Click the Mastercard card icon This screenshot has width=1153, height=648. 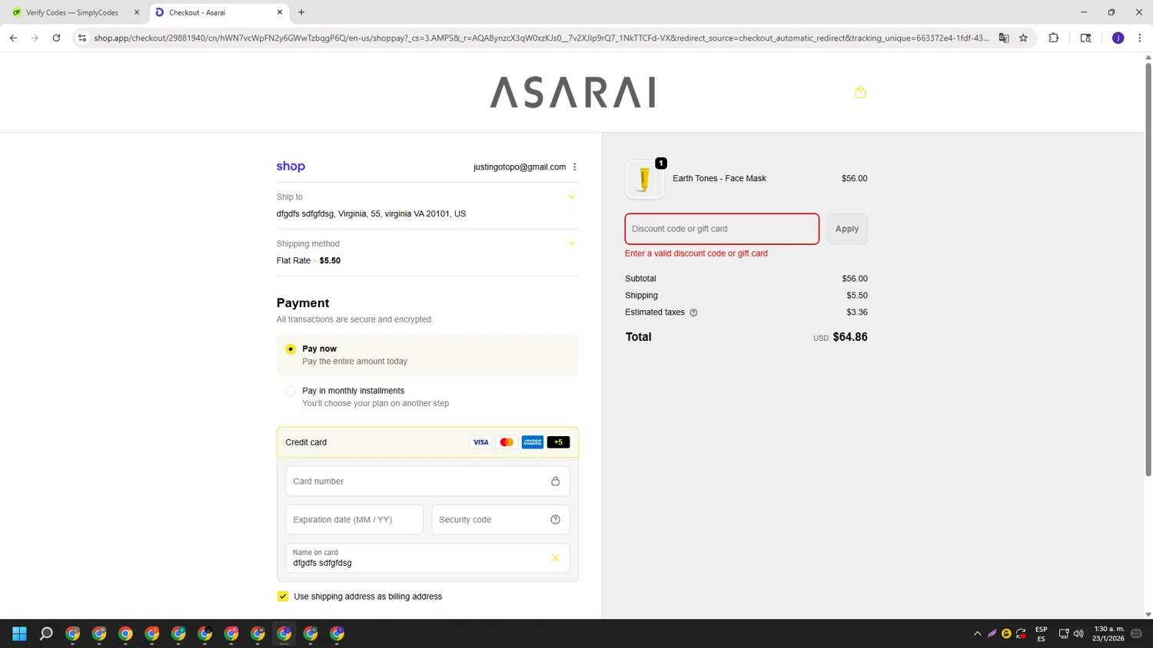click(507, 442)
